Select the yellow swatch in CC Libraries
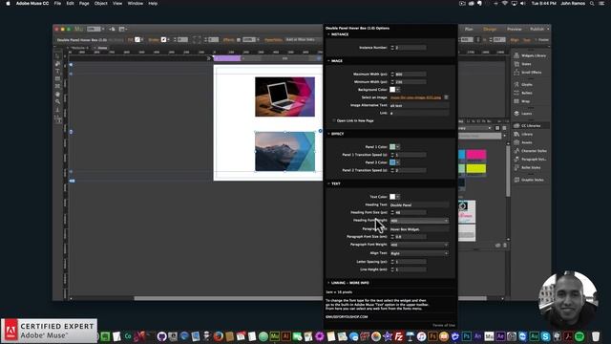Viewport: 611px width, 344px height. click(476, 168)
